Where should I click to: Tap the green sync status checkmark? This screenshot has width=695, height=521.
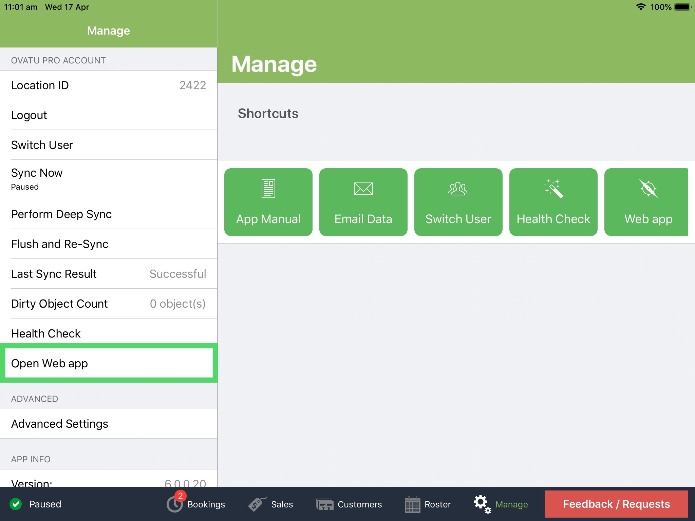pyautogui.click(x=16, y=504)
